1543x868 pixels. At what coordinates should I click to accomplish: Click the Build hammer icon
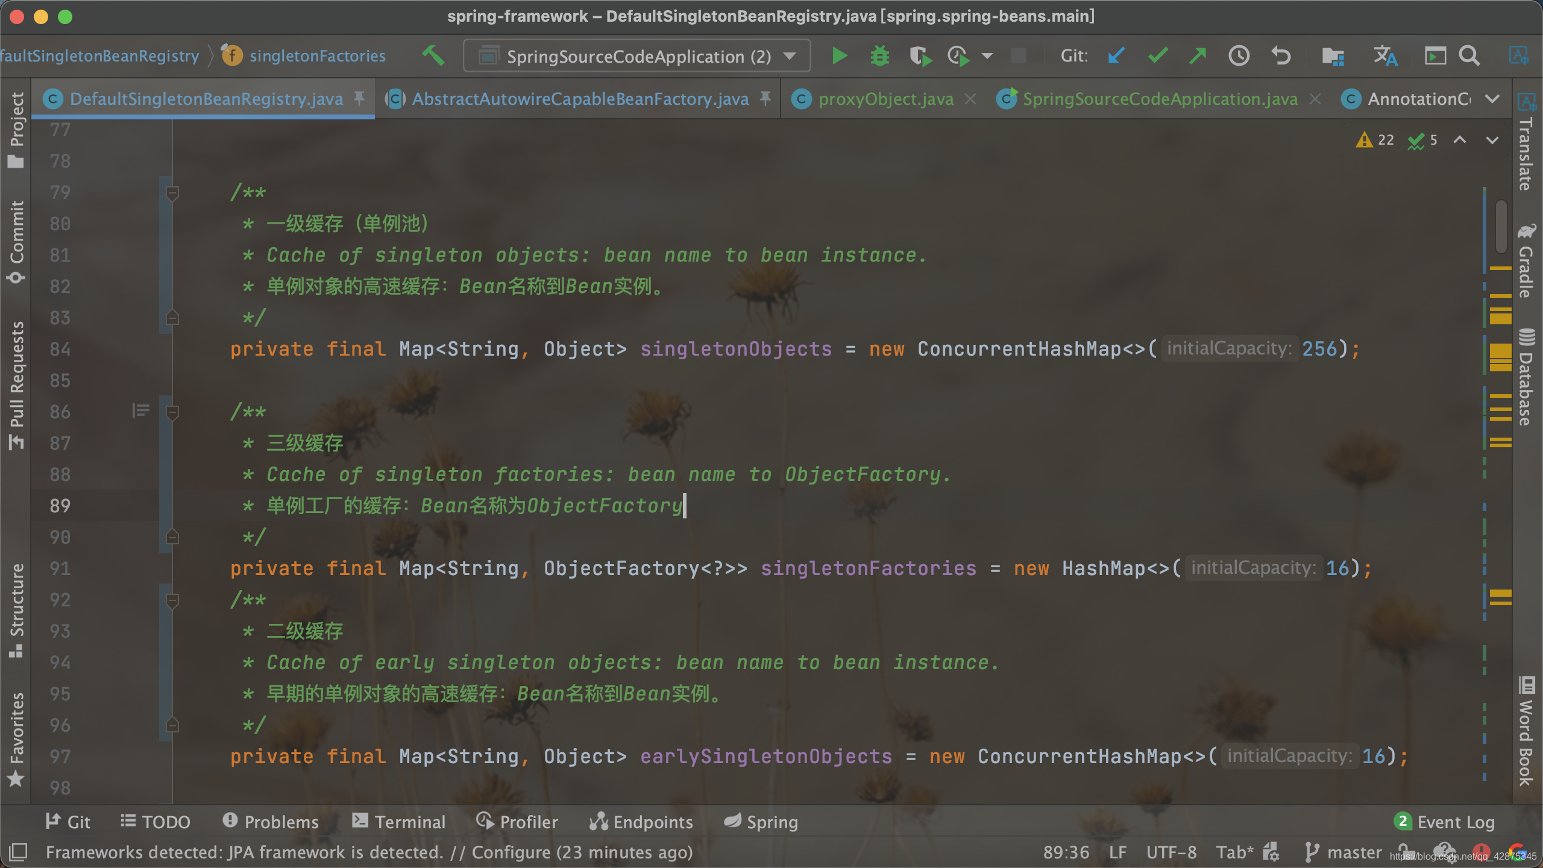point(433,56)
